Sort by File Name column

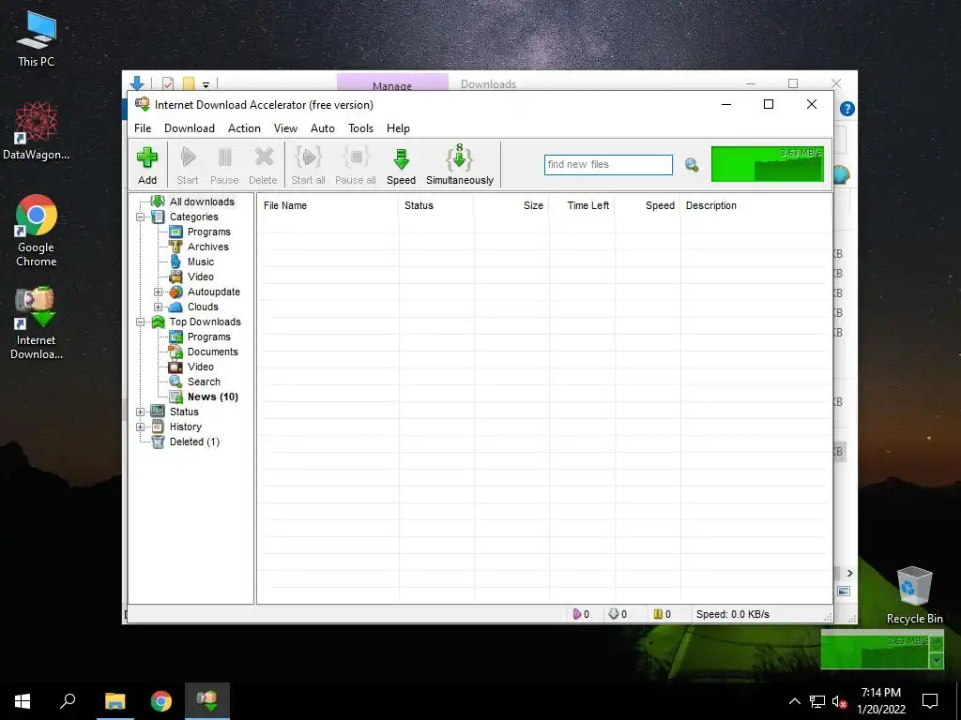pyautogui.click(x=328, y=205)
